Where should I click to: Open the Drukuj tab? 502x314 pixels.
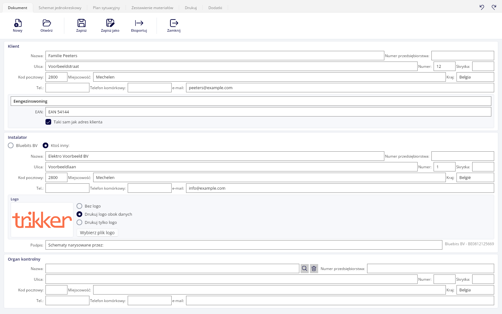[x=191, y=8]
